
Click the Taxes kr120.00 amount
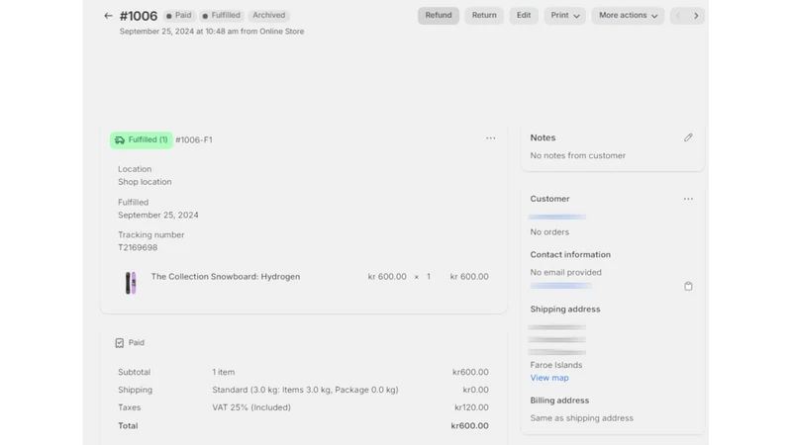(x=471, y=407)
